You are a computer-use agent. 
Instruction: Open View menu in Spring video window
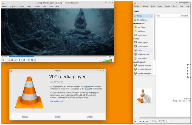tap(51, 7)
